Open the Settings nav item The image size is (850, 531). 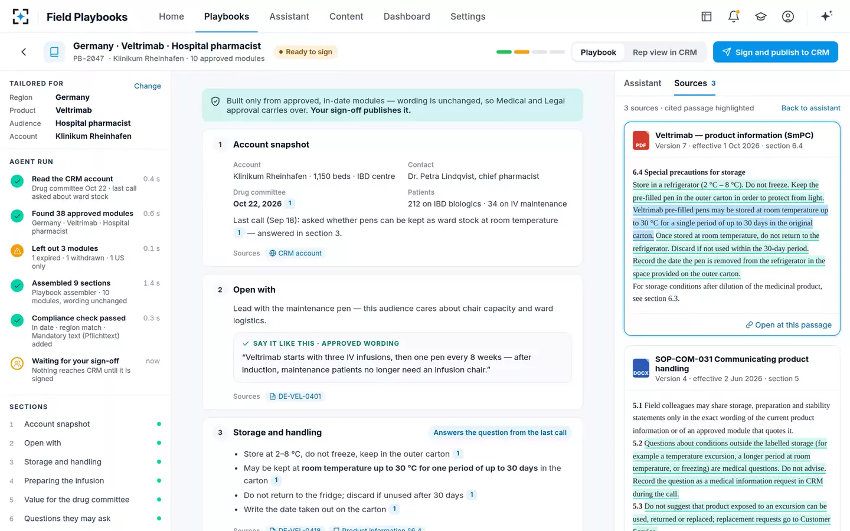467,17
